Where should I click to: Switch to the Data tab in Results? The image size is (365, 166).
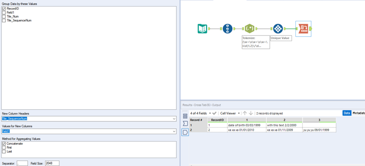click(x=347, y=113)
